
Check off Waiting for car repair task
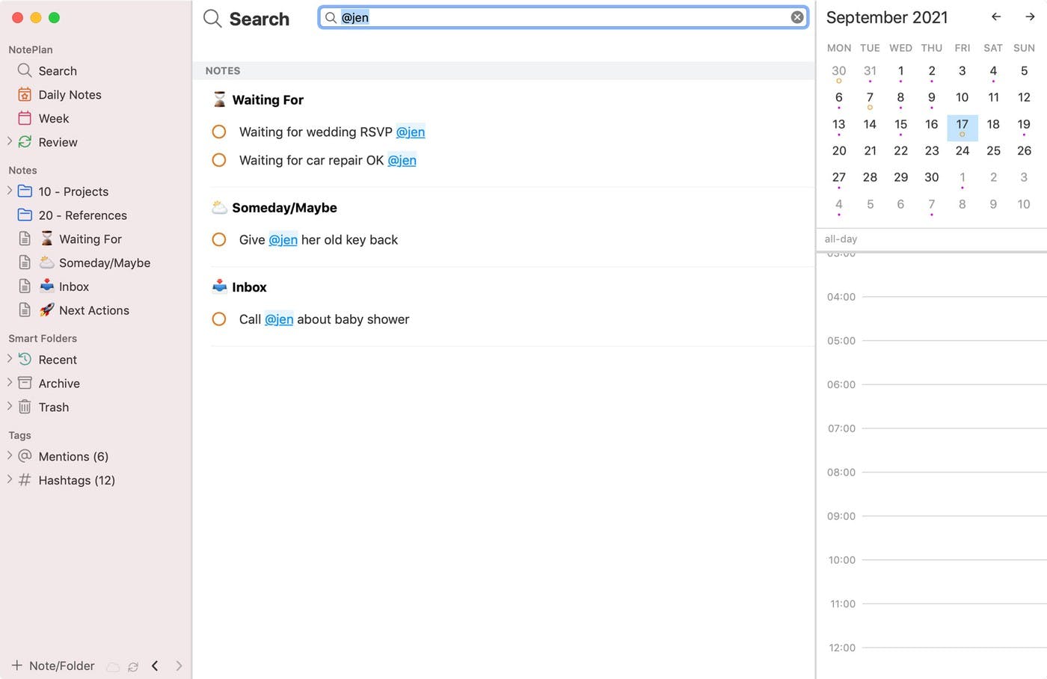tap(219, 160)
